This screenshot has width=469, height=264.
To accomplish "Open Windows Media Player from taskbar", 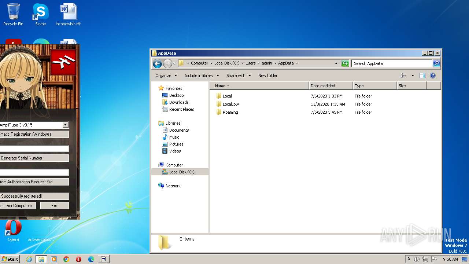I will (x=54, y=259).
